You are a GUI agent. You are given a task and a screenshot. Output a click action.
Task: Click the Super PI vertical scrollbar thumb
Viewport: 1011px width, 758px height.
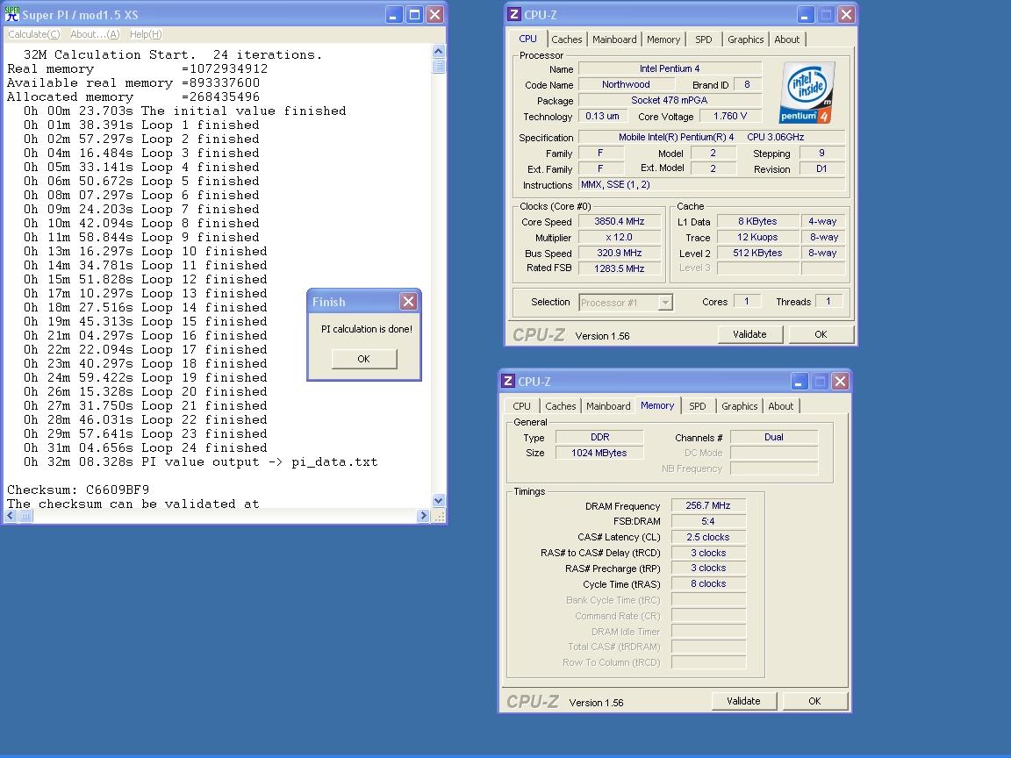(x=439, y=66)
